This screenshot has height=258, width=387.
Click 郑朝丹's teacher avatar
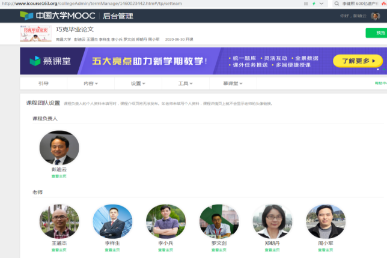click(272, 222)
